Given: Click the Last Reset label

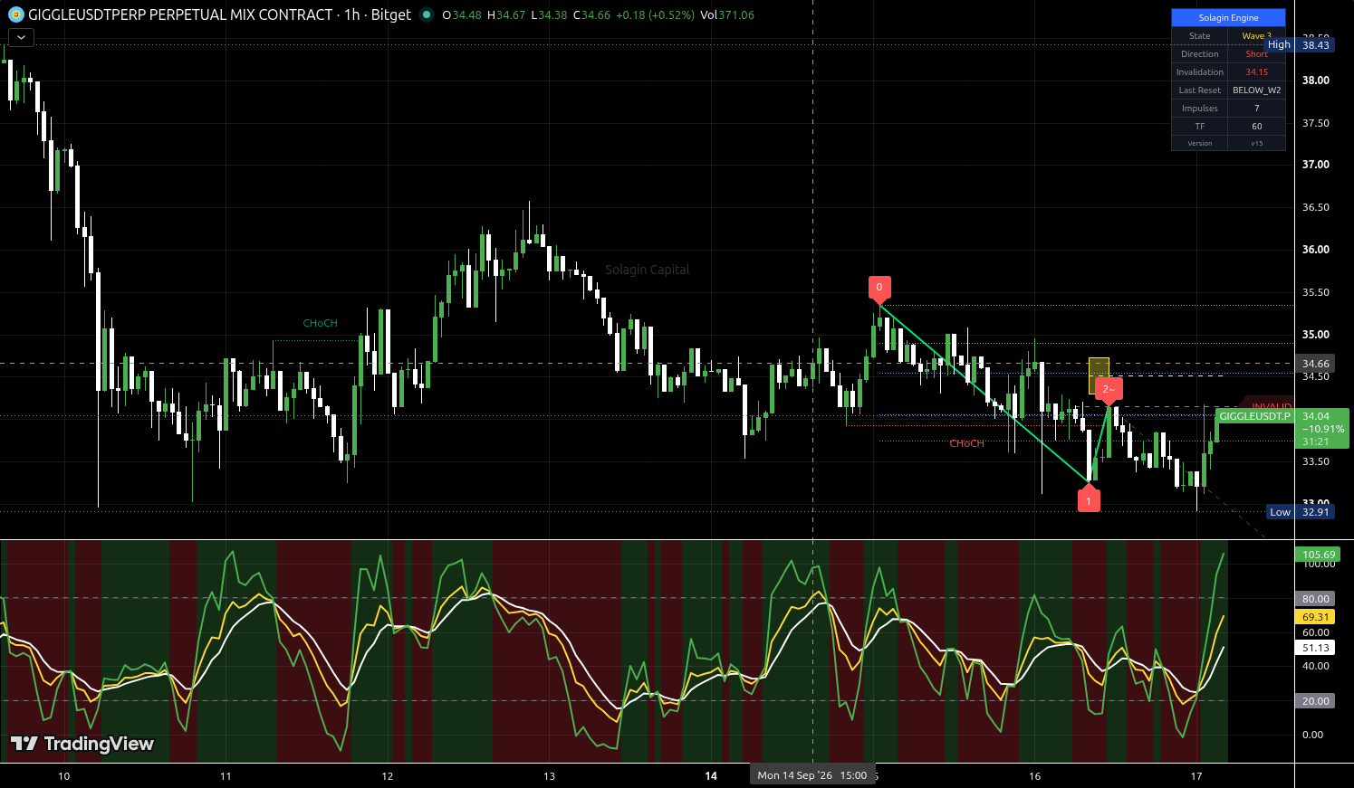Looking at the screenshot, I should click(1199, 90).
